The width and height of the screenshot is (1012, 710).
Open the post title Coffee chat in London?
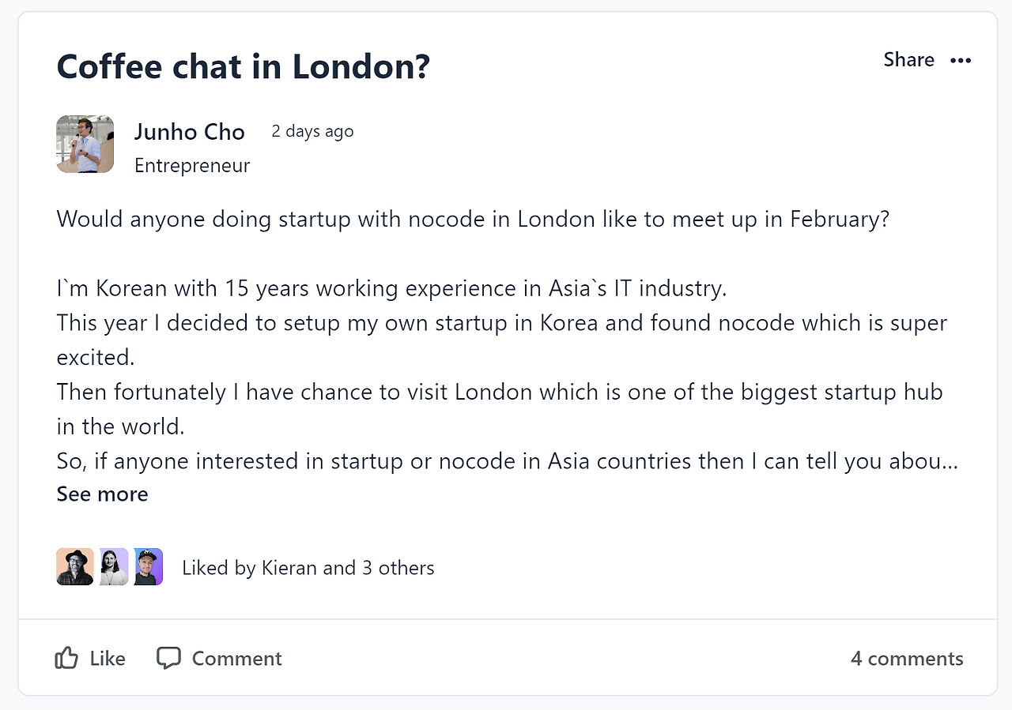(243, 66)
